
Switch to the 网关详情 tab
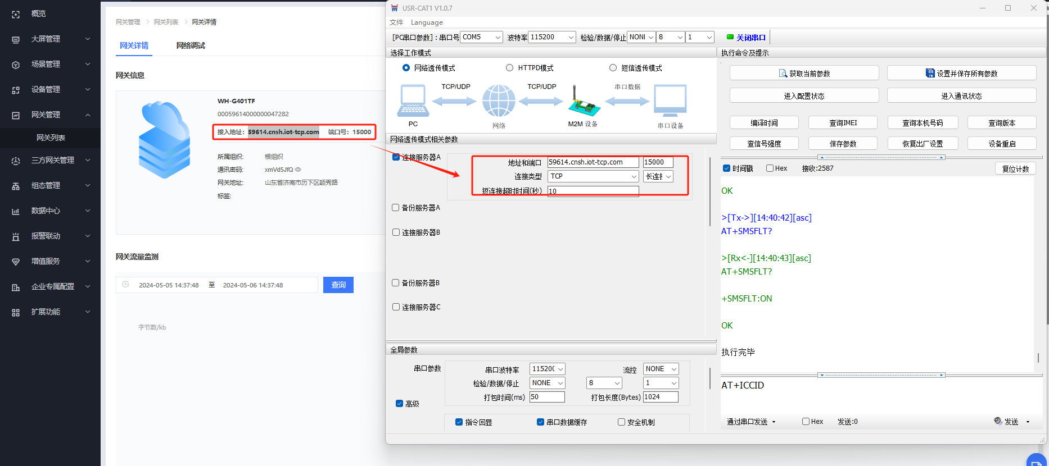click(134, 45)
